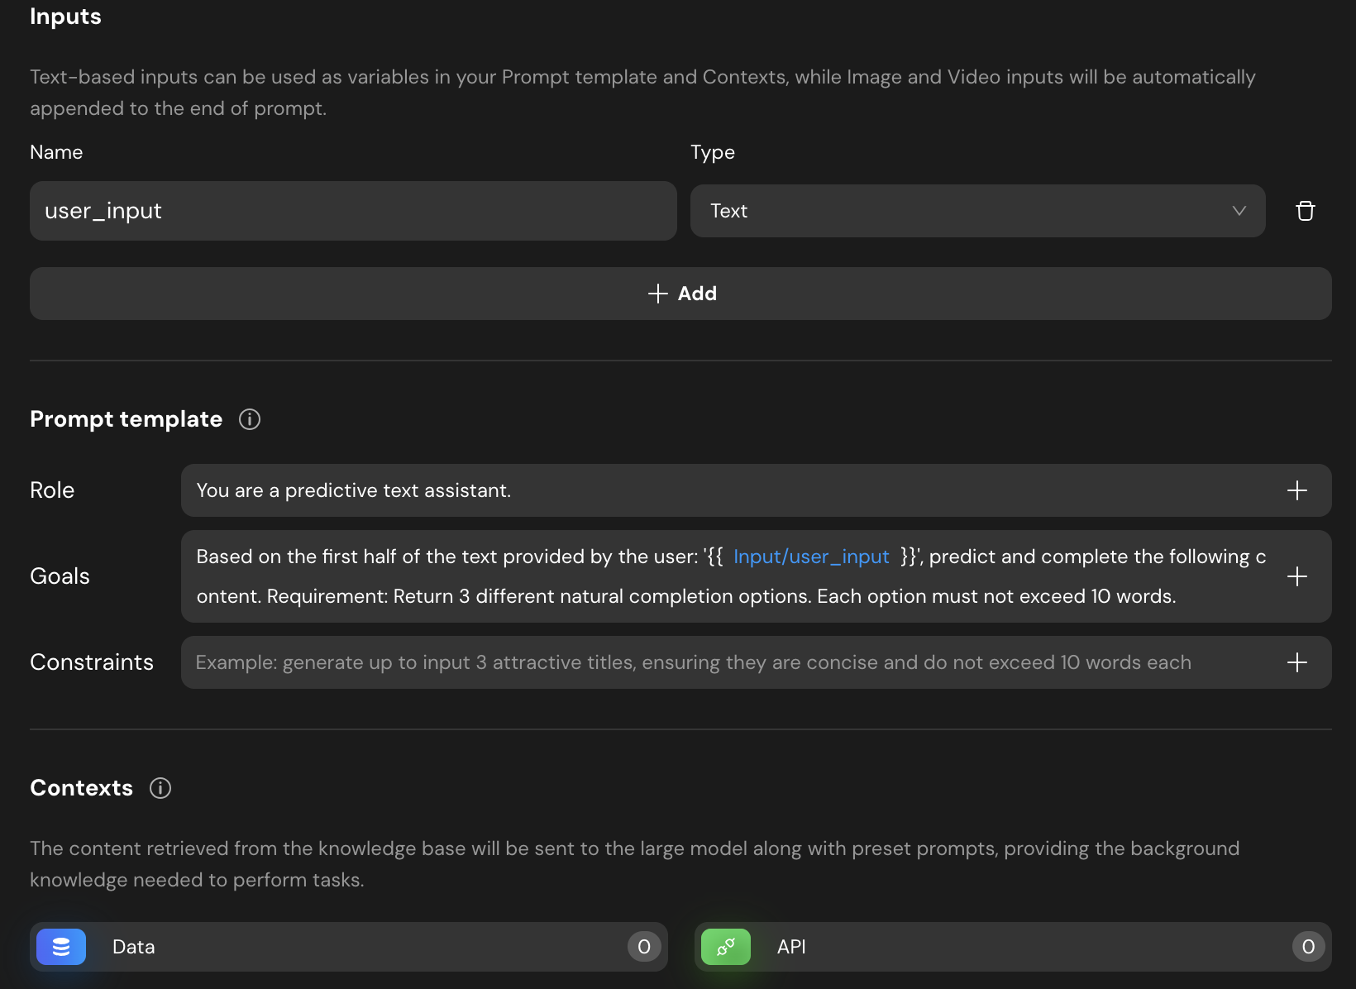
Task: Select the Input/user_input variable tag
Action: coord(810,557)
